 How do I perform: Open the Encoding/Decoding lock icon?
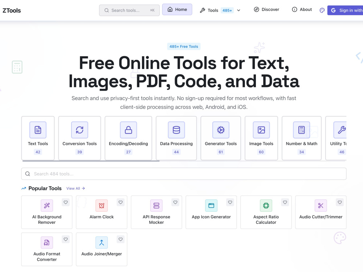129,130
